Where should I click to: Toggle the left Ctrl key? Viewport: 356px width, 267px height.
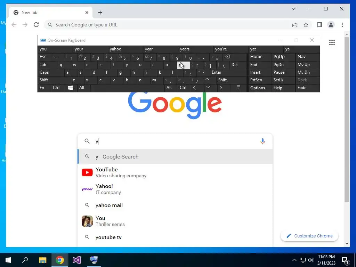(57, 88)
